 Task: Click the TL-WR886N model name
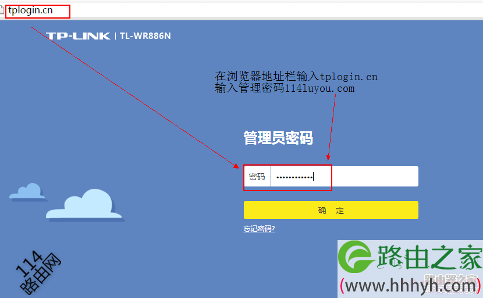[x=145, y=36]
